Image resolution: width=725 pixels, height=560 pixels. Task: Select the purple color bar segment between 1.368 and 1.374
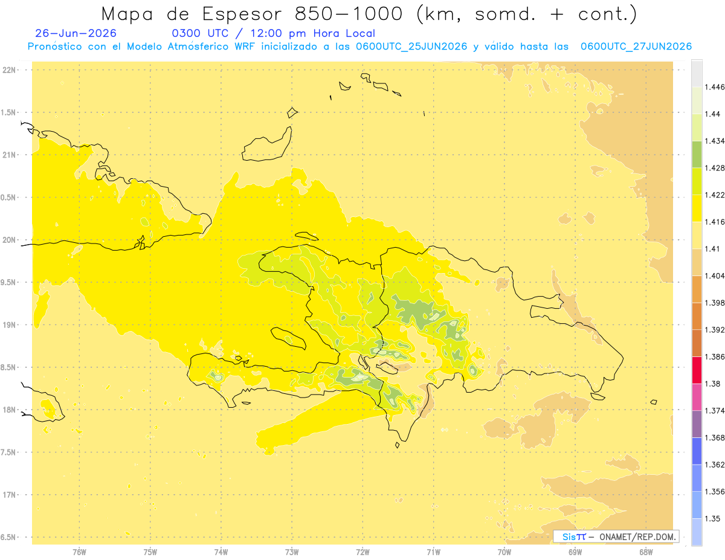(x=697, y=424)
